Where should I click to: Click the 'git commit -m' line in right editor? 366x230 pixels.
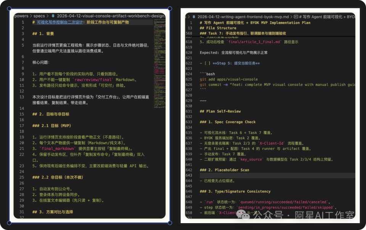tap(277, 85)
